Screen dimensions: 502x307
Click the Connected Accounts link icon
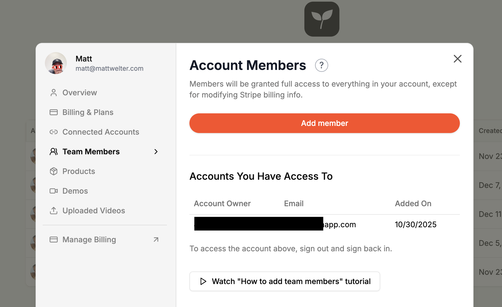click(x=54, y=132)
